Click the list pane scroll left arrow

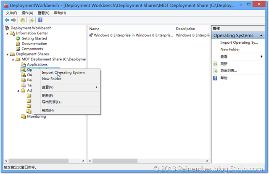(90, 161)
